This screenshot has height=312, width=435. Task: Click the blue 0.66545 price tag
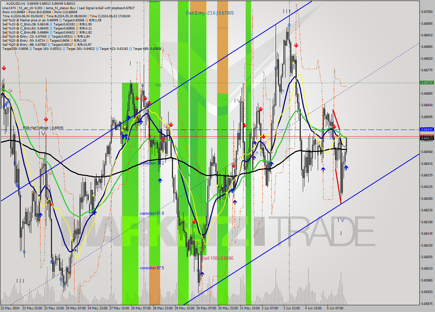coord(427,130)
